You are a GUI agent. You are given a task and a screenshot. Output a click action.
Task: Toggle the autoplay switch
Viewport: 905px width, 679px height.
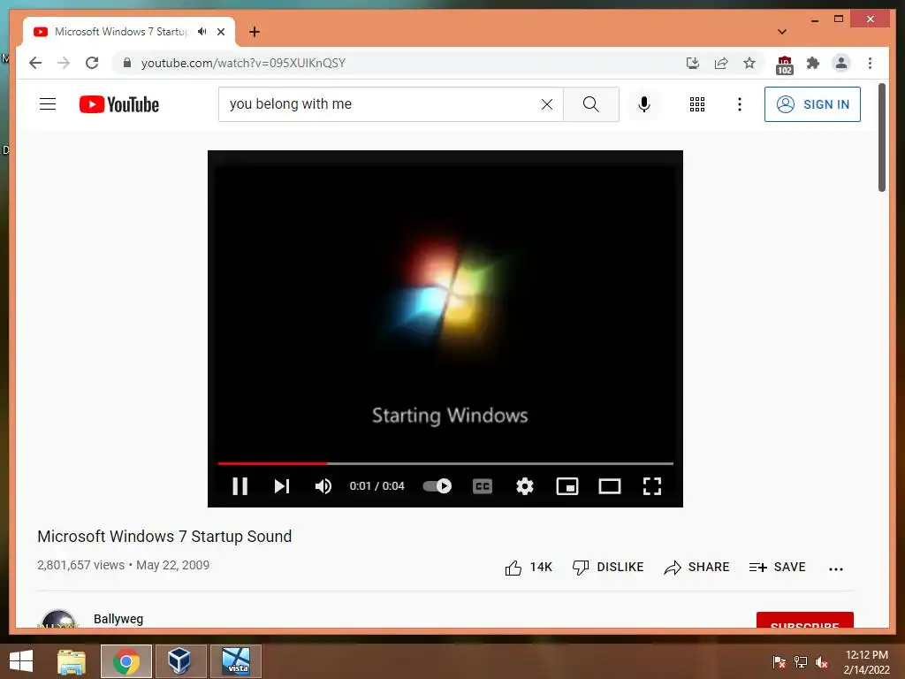coord(437,486)
